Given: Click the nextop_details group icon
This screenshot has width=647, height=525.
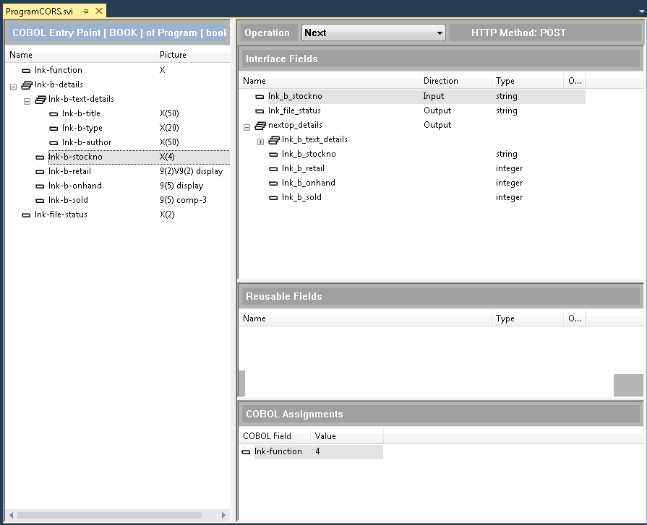Looking at the screenshot, I should (x=260, y=126).
